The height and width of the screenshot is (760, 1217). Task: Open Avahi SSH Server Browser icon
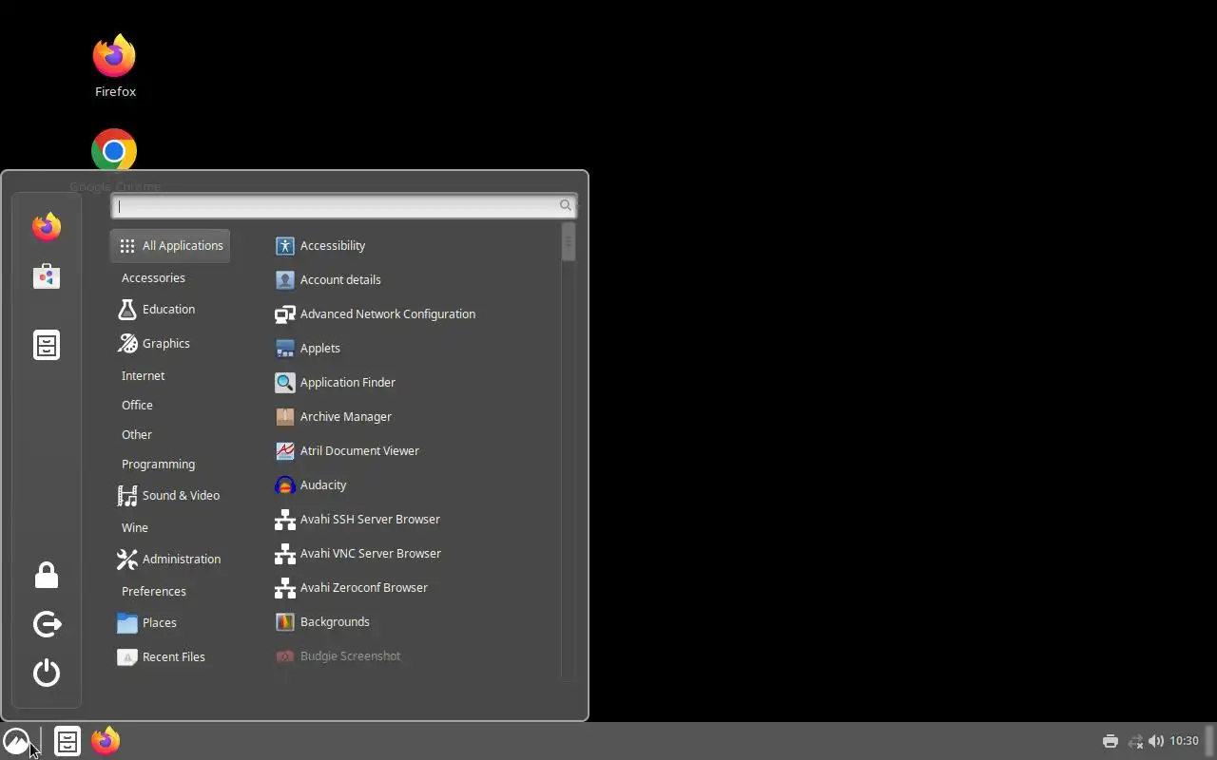pyautogui.click(x=284, y=519)
